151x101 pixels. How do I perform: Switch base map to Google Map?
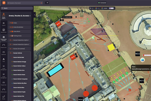pyautogui.click(x=98, y=8)
